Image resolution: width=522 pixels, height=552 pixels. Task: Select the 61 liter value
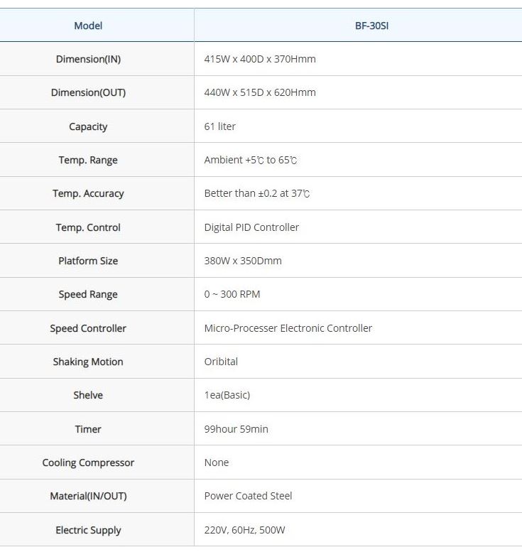tap(219, 126)
